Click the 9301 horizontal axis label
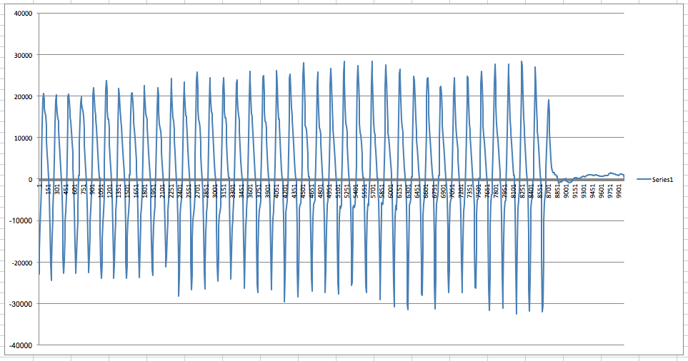 pos(584,191)
